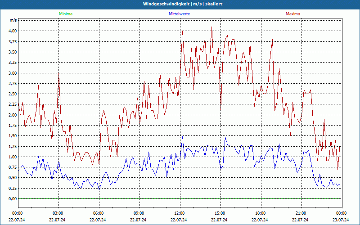Click the 2,25 y-axis value
This screenshot has width=360, height=225.
(13, 104)
